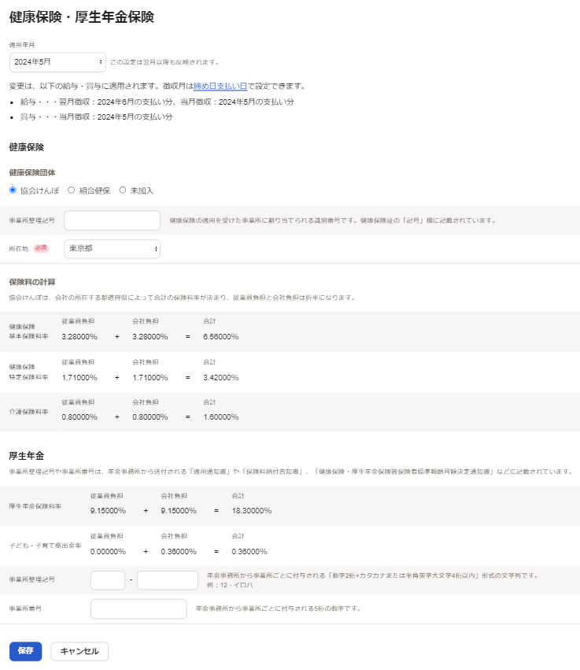580x670 pixels.
Task: Click the 必須 badge beside 所在地
Action: (41, 248)
